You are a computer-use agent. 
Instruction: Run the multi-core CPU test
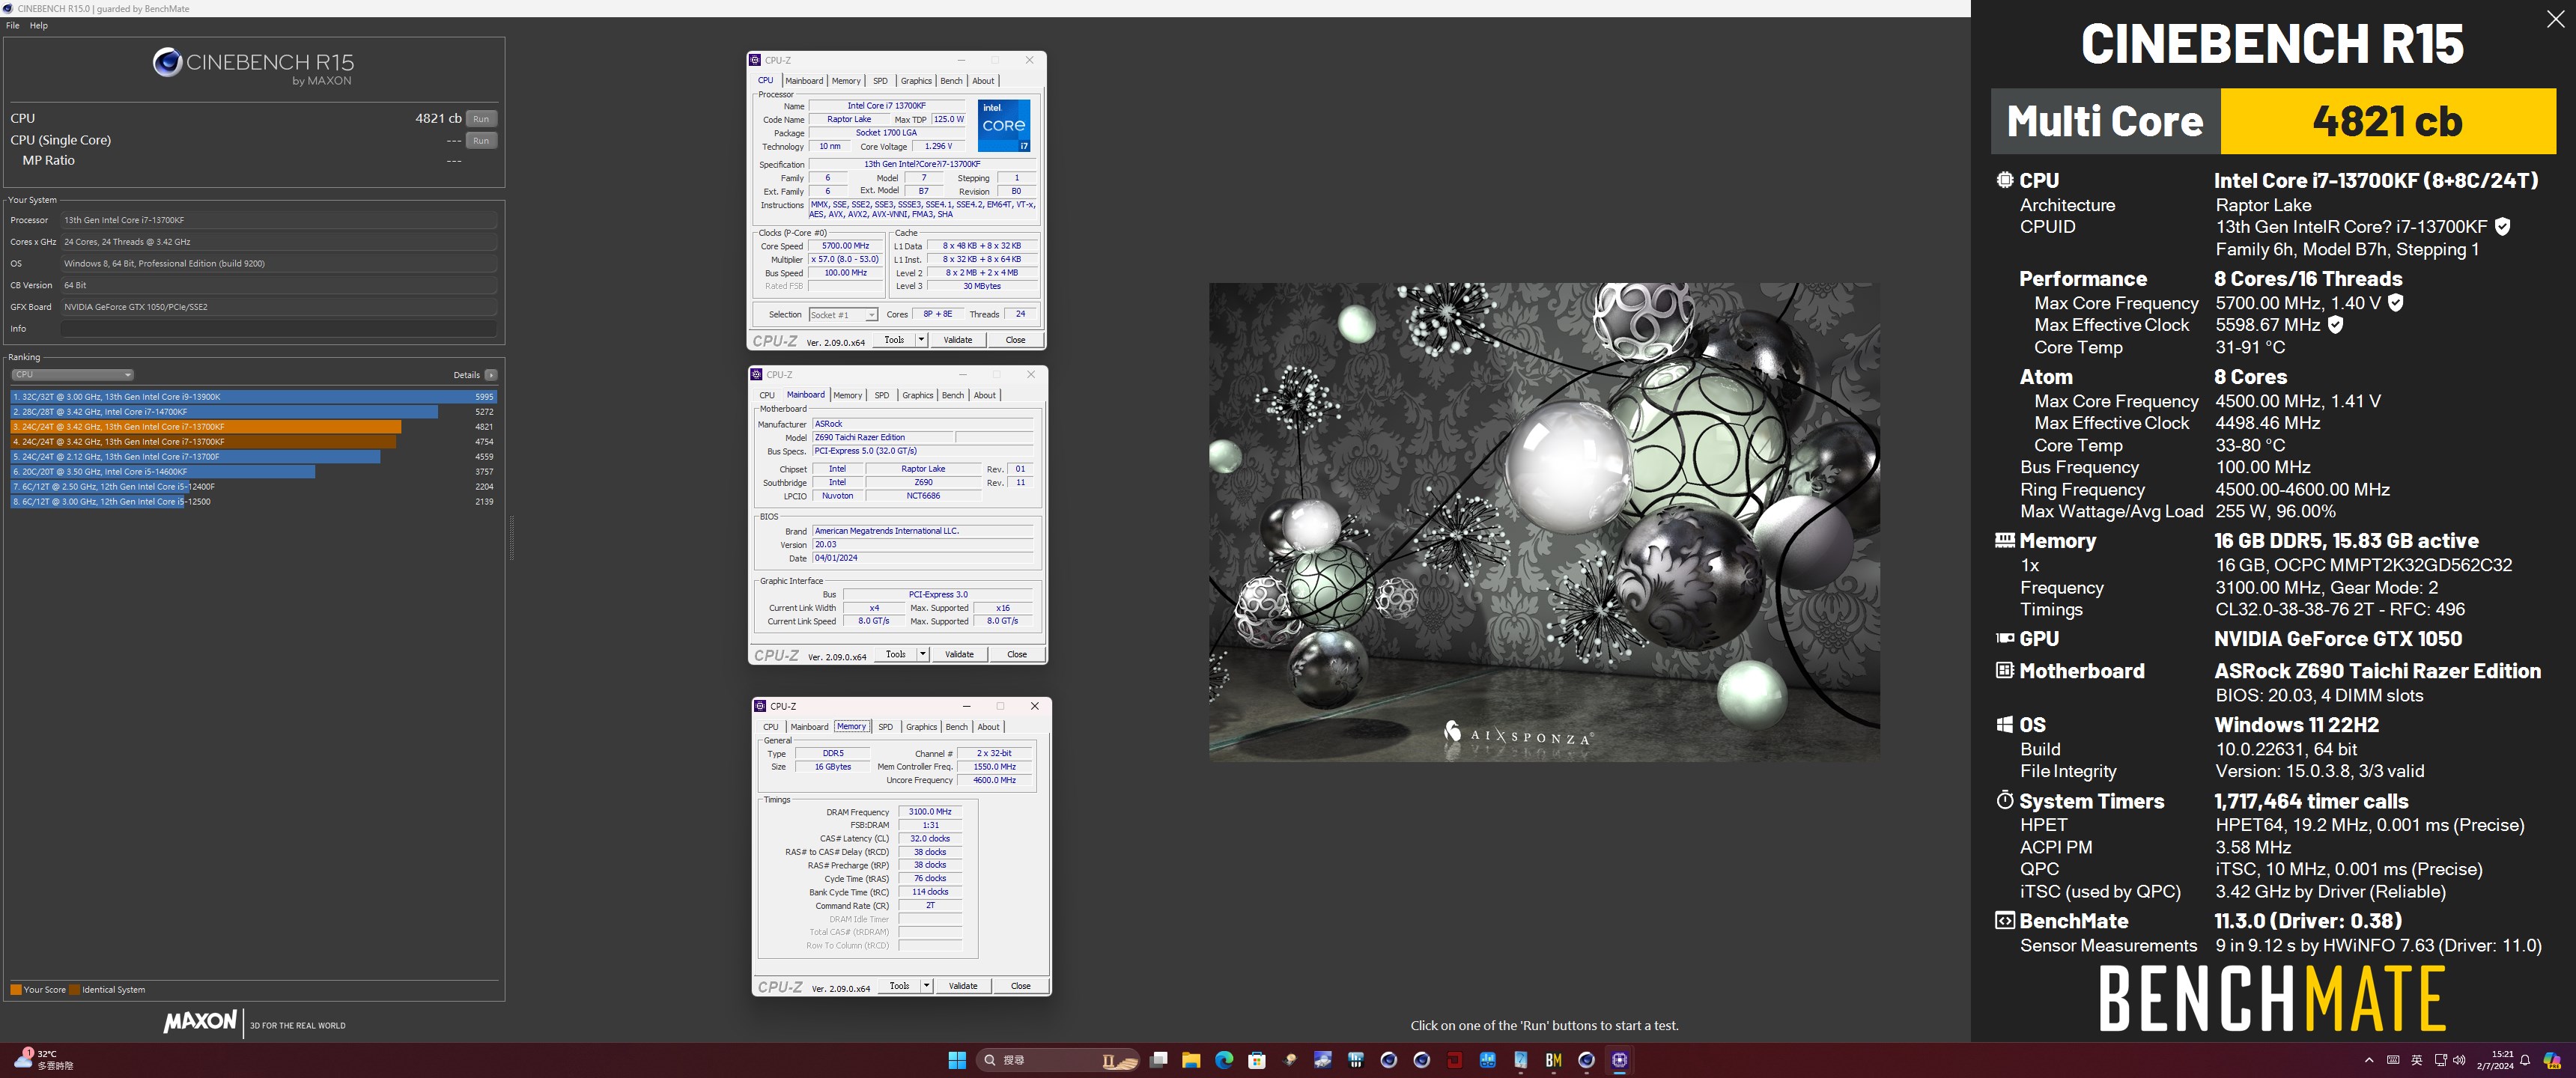click(x=481, y=119)
